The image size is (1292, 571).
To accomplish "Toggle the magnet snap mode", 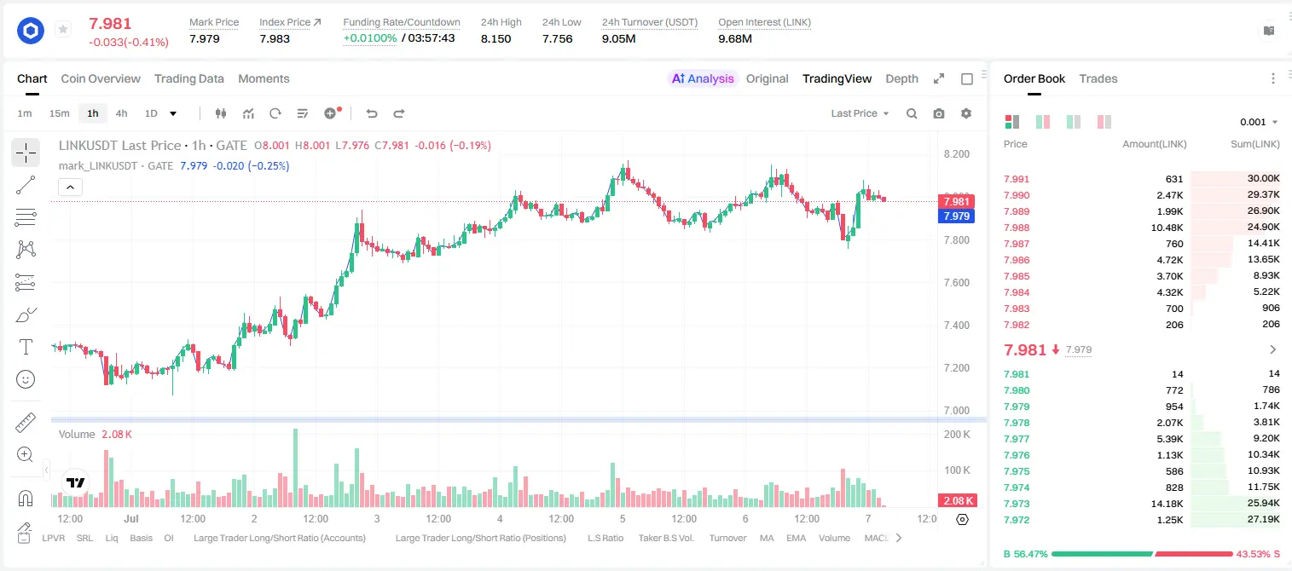I will 26,499.
